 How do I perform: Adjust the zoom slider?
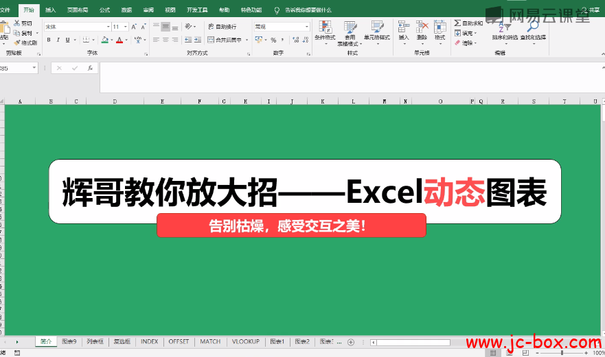(562, 353)
